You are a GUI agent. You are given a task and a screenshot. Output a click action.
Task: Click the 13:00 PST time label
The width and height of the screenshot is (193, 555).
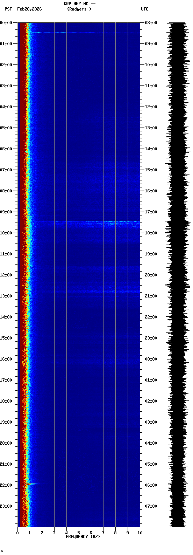[6, 296]
